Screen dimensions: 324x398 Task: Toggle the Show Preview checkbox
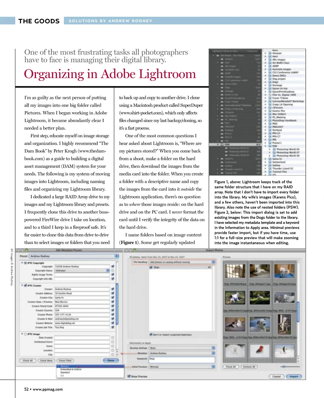coord(129,376)
